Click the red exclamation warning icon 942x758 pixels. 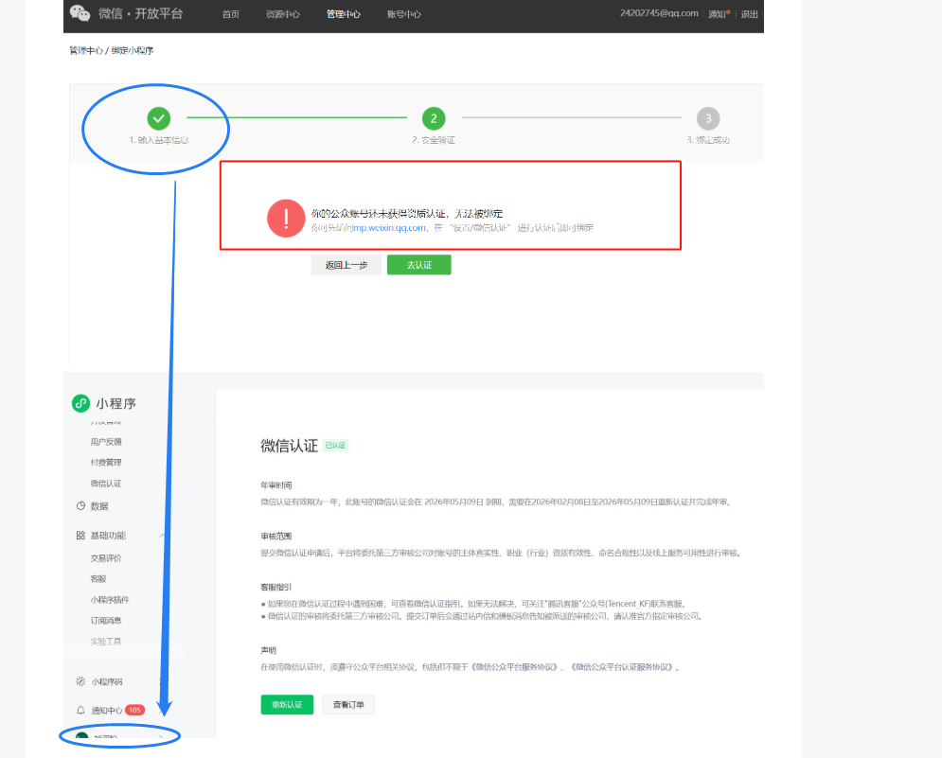pos(286,218)
